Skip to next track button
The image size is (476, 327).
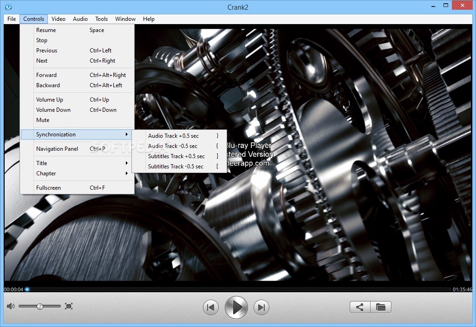click(261, 308)
